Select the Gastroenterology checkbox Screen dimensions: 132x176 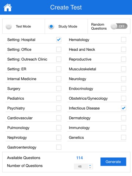tap(59, 147)
